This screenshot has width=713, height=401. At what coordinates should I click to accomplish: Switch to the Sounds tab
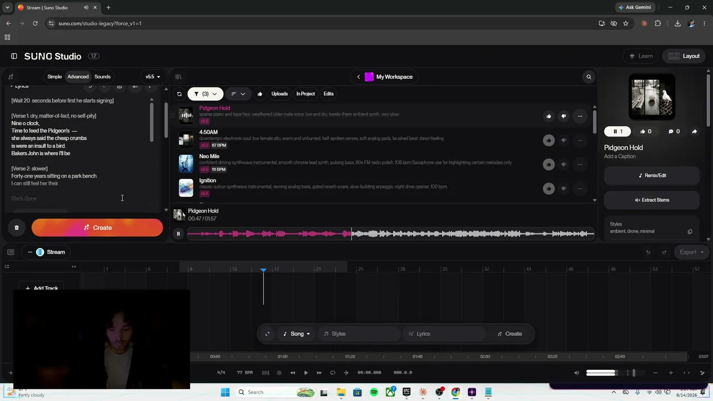tap(102, 77)
